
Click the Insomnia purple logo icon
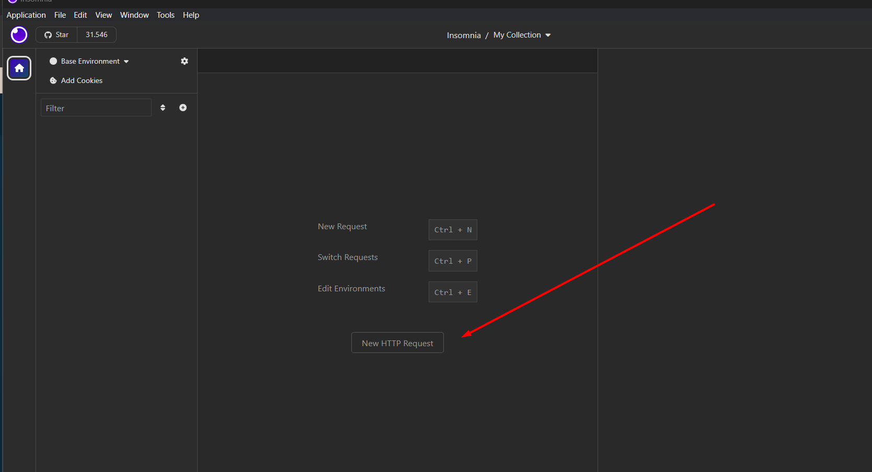pyautogui.click(x=19, y=35)
